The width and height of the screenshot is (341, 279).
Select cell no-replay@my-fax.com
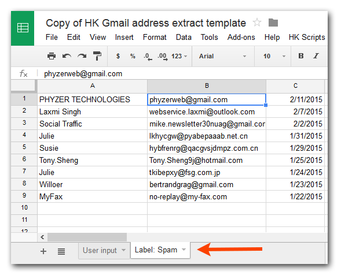coord(207,197)
